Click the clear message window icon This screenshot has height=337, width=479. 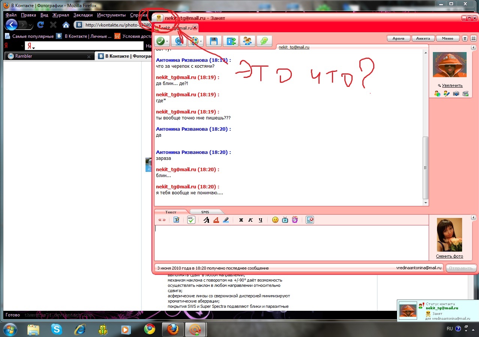310,220
